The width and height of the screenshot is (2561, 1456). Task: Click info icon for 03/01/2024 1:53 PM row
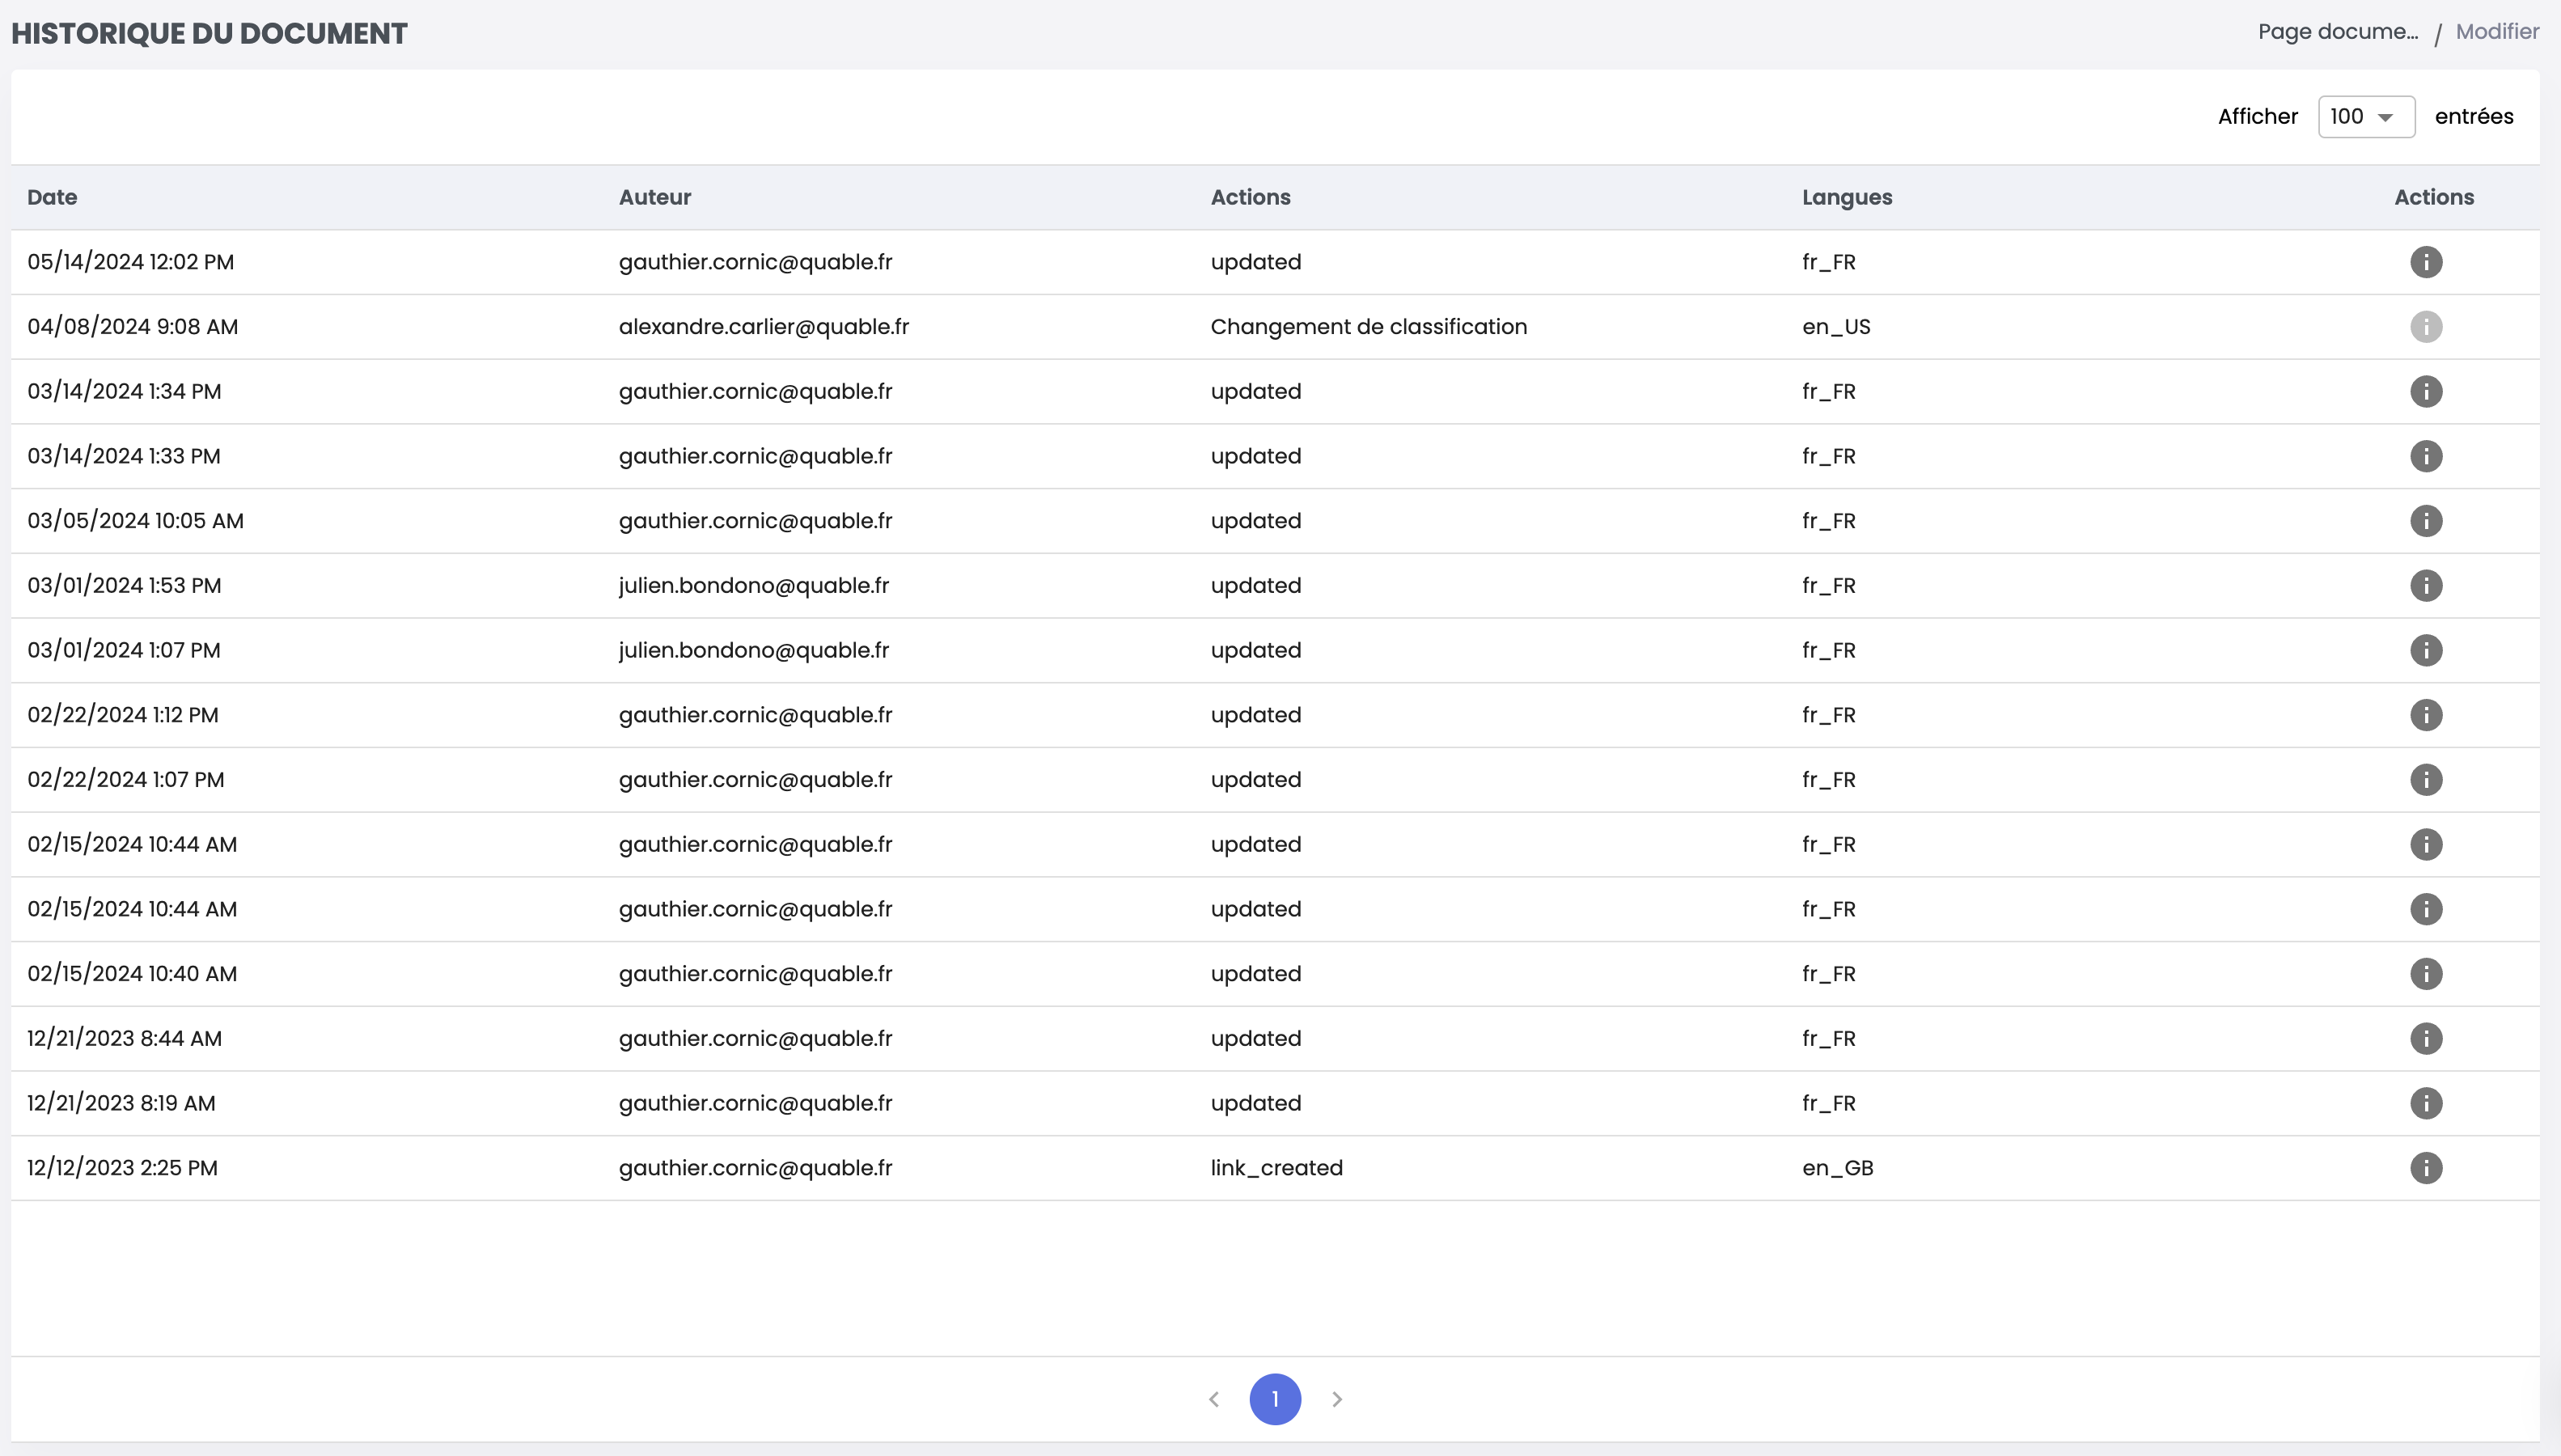click(2426, 585)
